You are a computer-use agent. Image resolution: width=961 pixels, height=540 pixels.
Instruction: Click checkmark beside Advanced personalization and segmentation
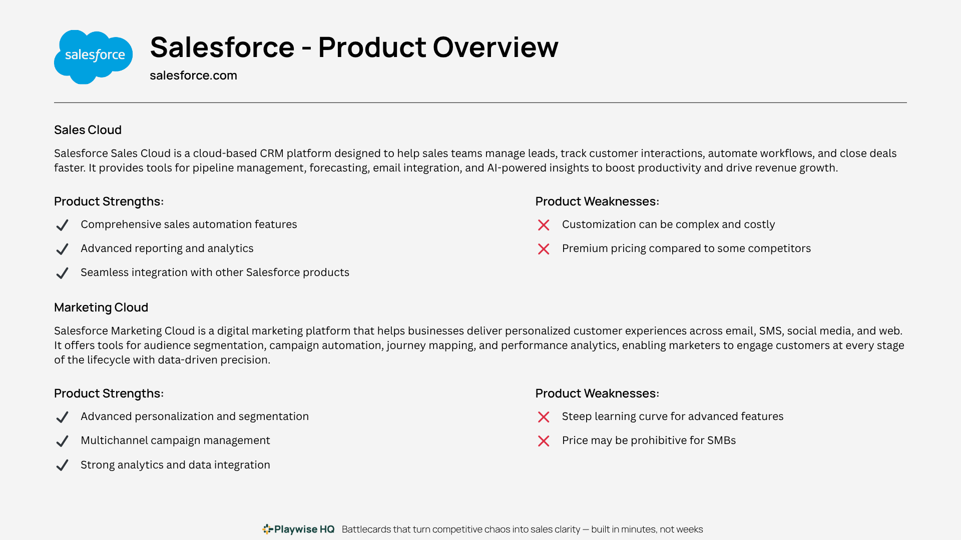coord(62,417)
